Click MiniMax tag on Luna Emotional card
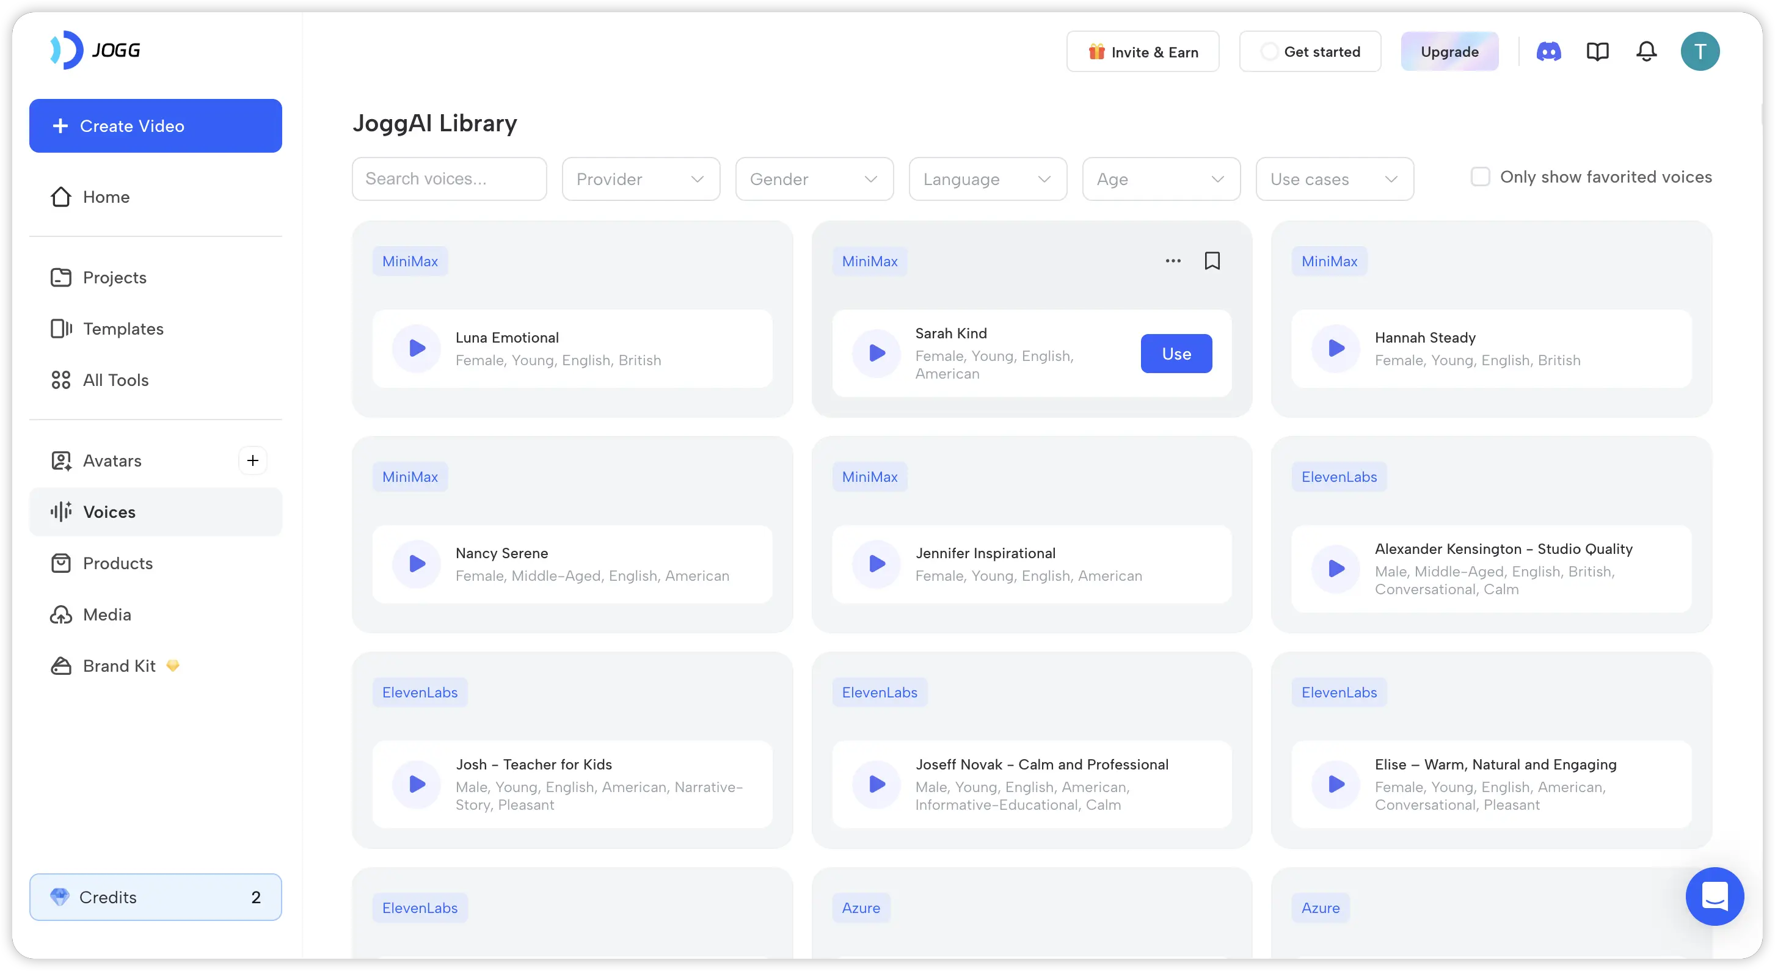This screenshot has height=971, width=1775. [x=410, y=261]
